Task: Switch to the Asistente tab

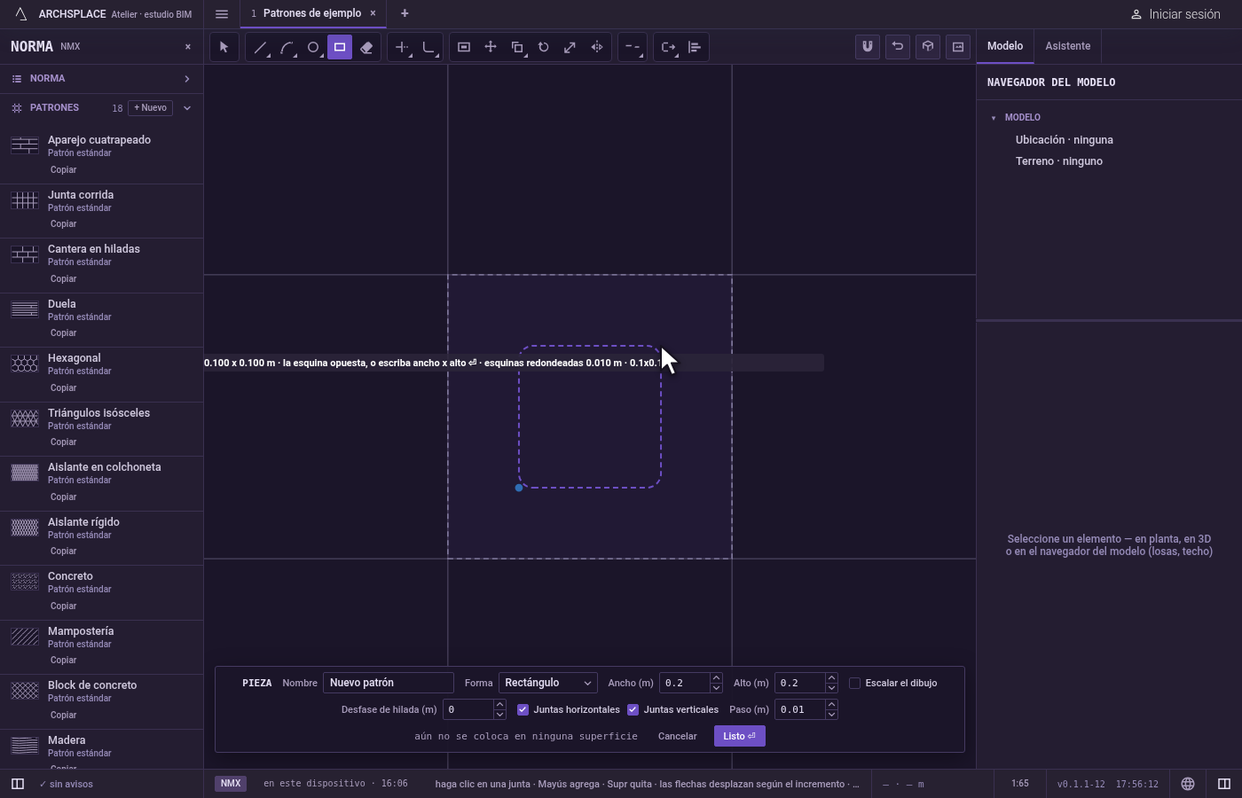Action: 1068,46
